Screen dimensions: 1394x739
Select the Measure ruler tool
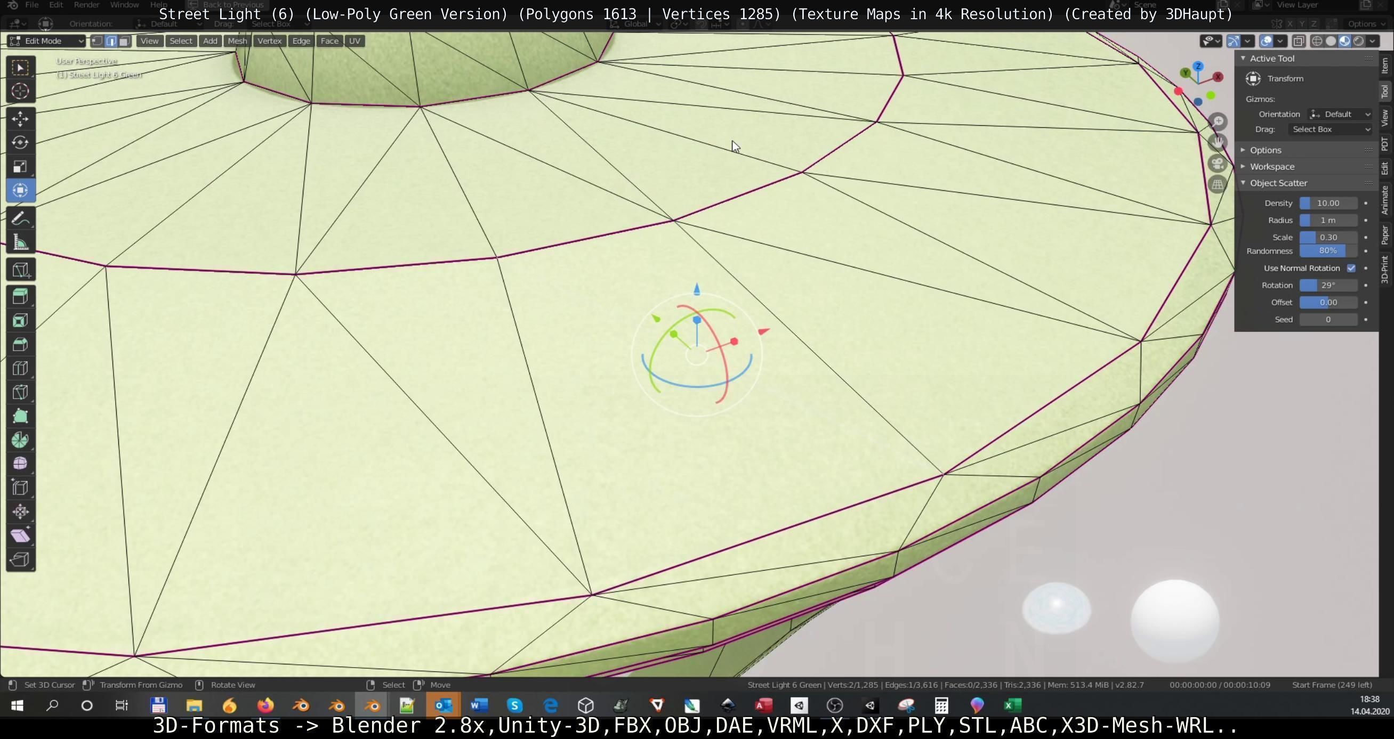tap(20, 243)
